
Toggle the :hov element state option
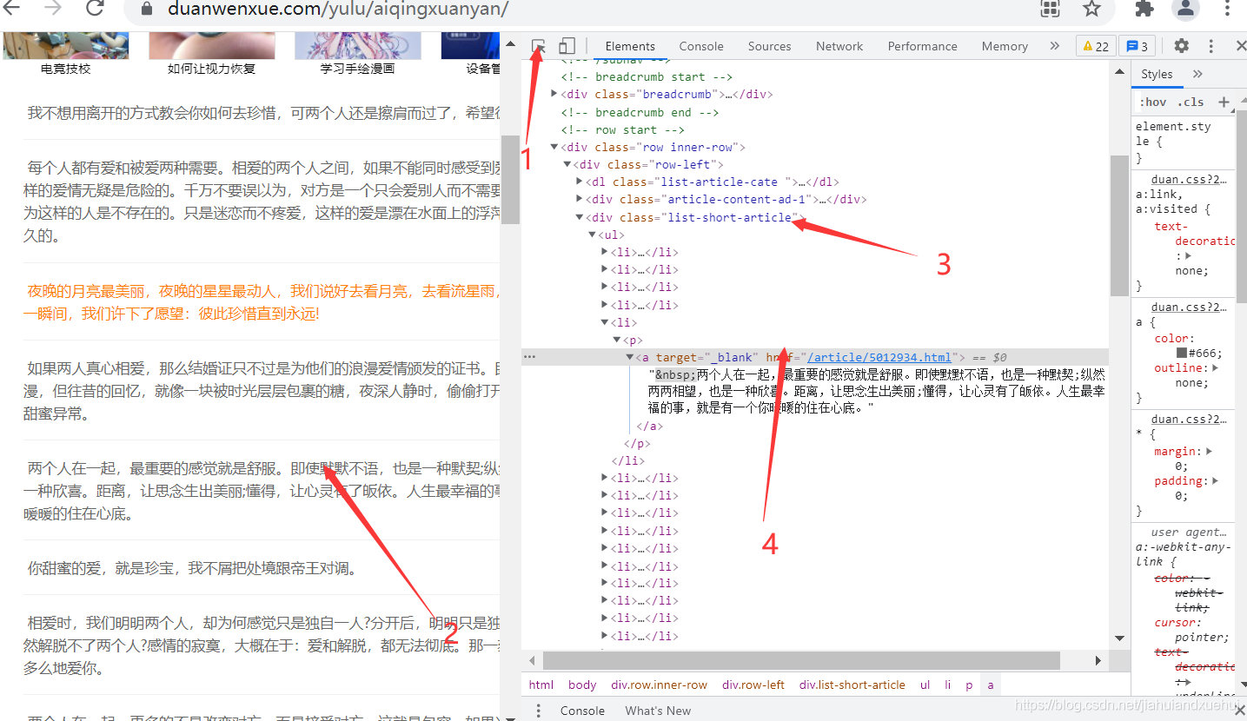(x=1152, y=102)
